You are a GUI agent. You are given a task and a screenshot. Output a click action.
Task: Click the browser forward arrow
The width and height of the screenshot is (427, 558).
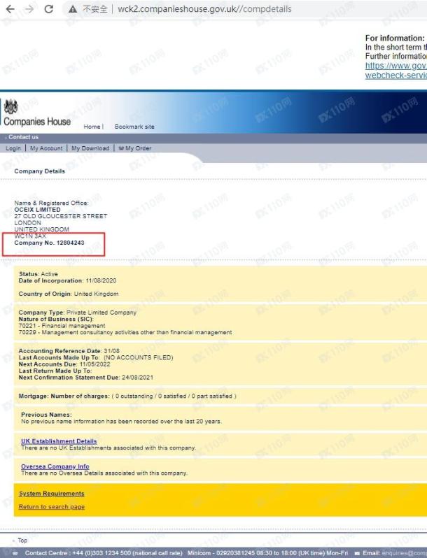(29, 9)
